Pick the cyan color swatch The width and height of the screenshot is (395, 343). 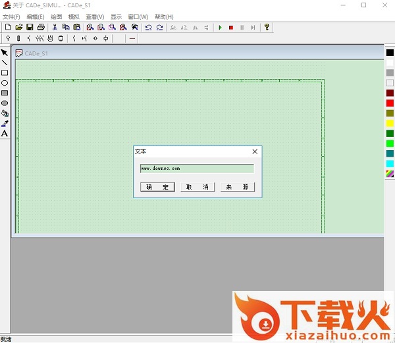point(390,163)
